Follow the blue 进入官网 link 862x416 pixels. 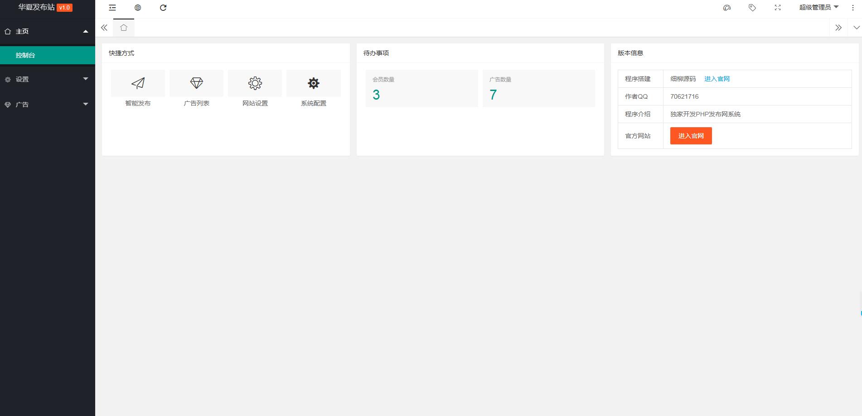[x=717, y=79]
